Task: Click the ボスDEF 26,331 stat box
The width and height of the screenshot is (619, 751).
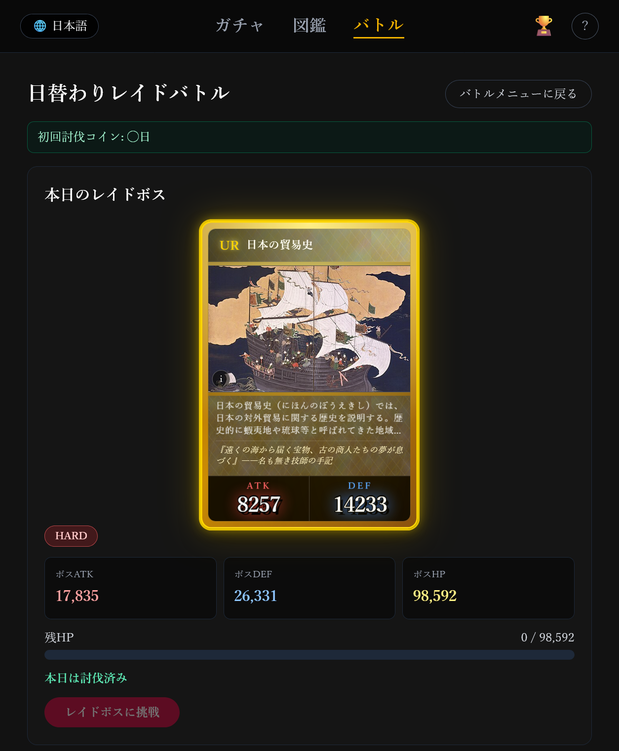Action: (x=309, y=588)
